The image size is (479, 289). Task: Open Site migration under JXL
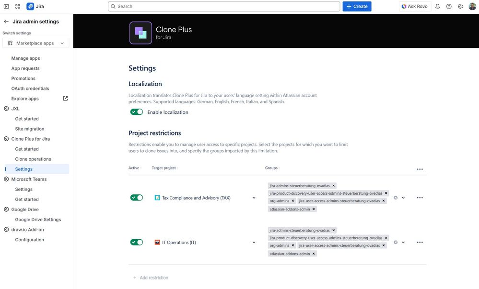pos(30,129)
